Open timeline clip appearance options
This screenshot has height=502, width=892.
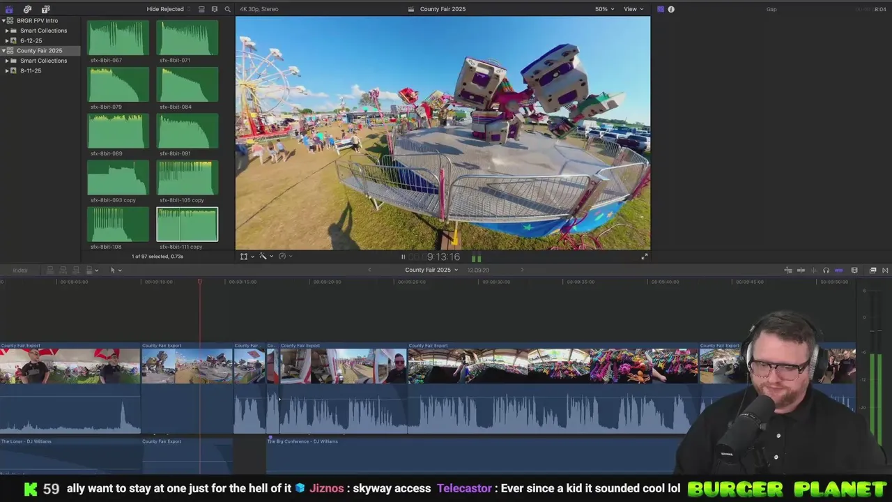tap(854, 271)
